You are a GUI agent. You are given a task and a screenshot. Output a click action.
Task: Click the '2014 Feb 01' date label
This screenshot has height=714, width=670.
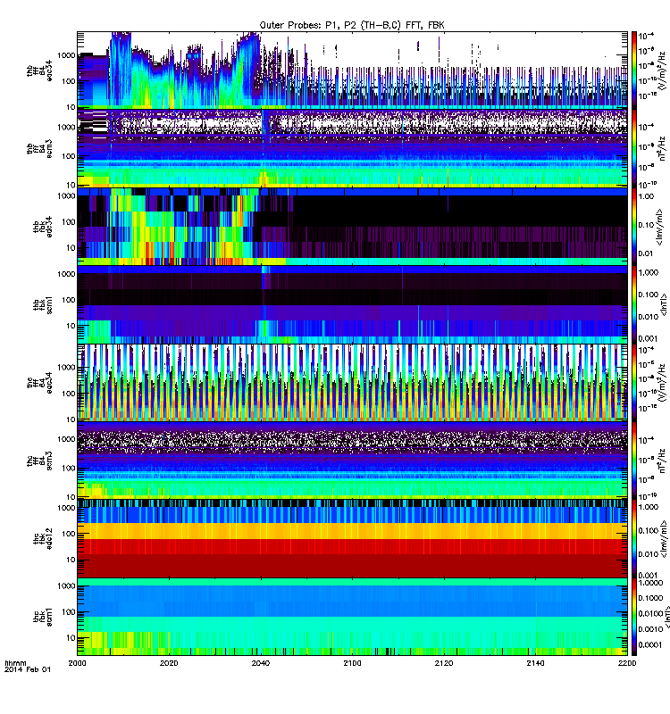pyautogui.click(x=28, y=670)
